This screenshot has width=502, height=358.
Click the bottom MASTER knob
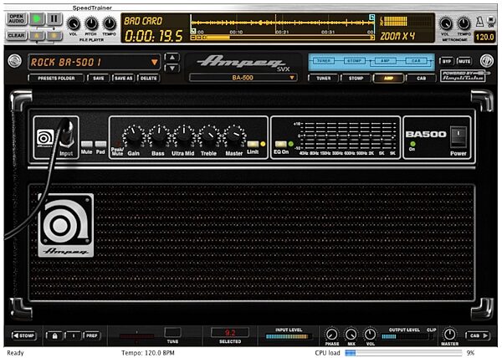tap(449, 334)
